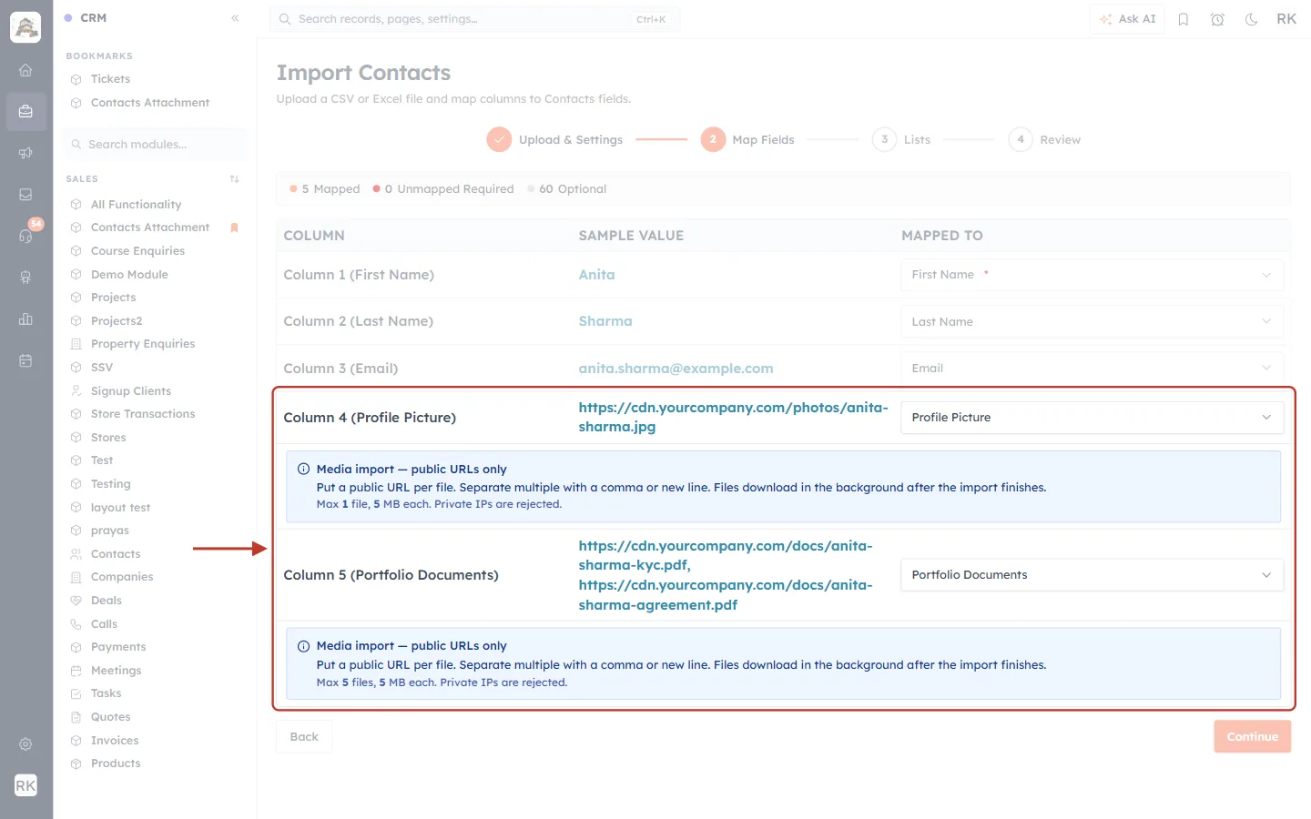Image resolution: width=1311 pixels, height=819 pixels.
Task: Open Payments module in sidebar
Action: click(118, 647)
